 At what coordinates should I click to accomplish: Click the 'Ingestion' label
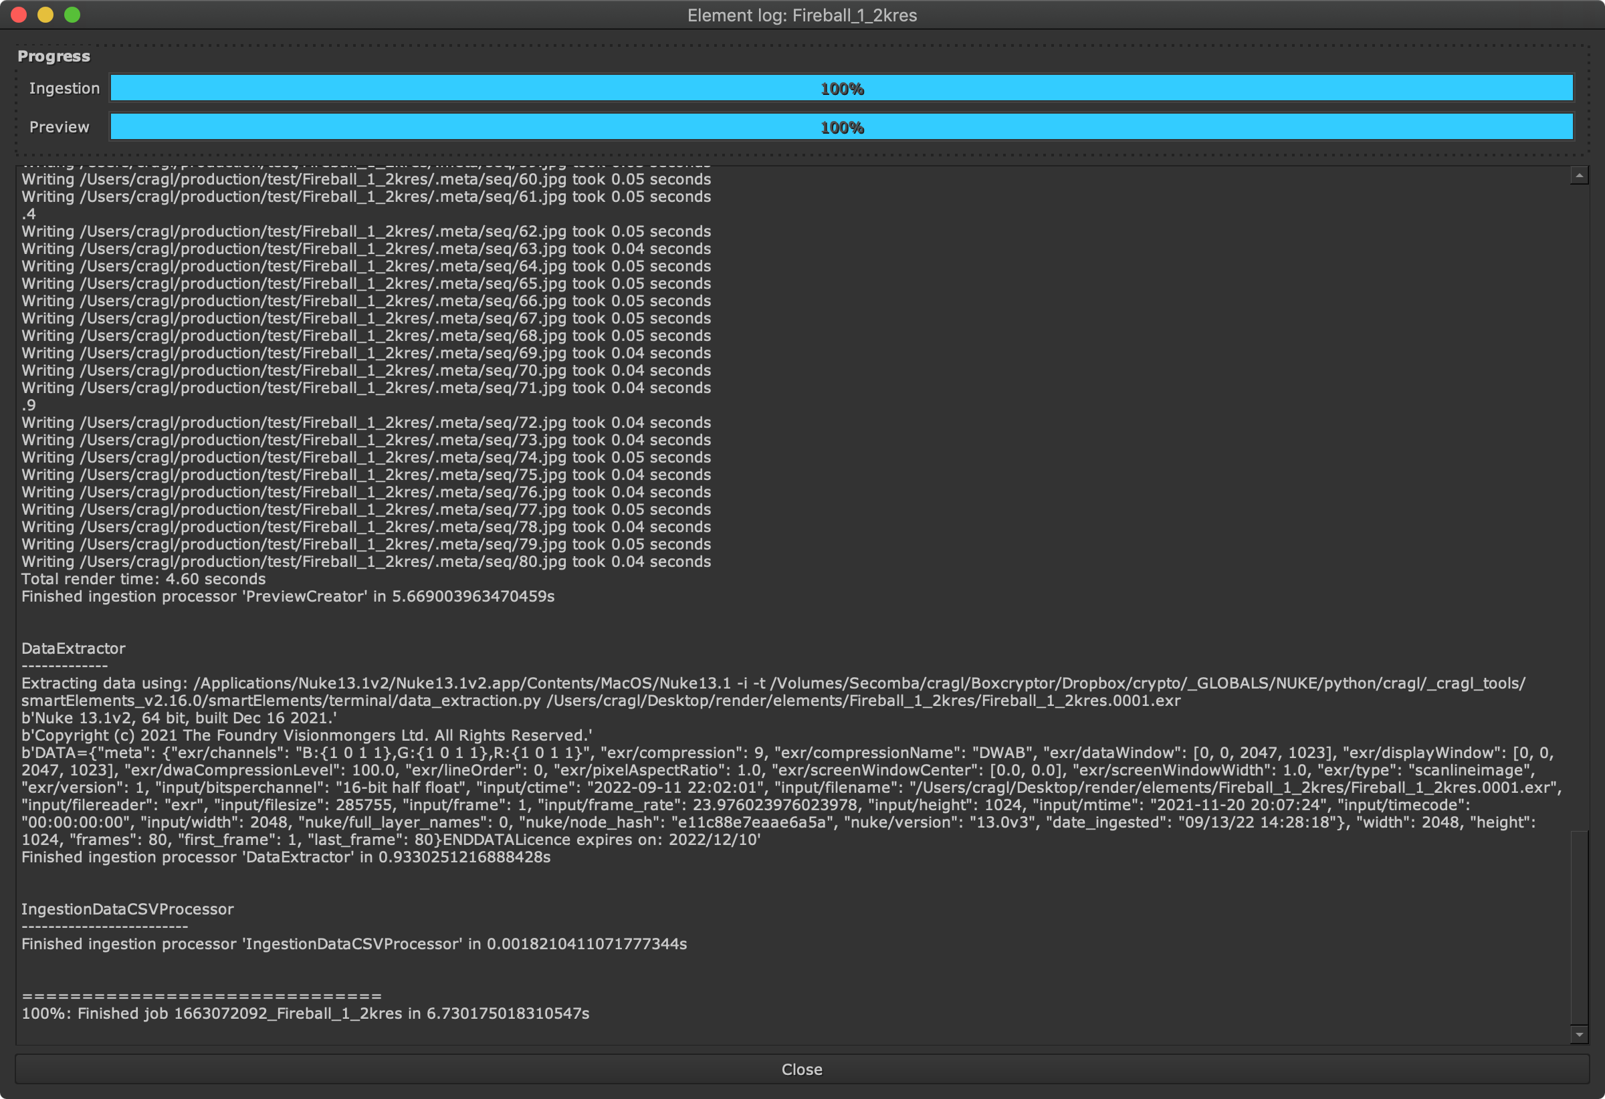(x=64, y=88)
